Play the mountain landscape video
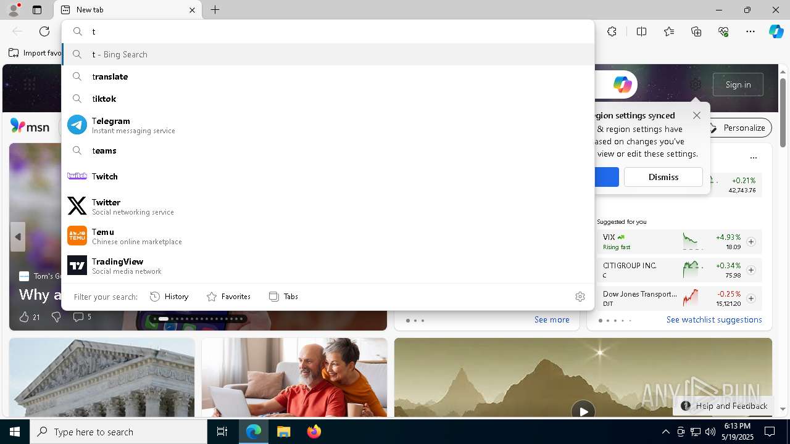The image size is (790, 444). (x=583, y=411)
